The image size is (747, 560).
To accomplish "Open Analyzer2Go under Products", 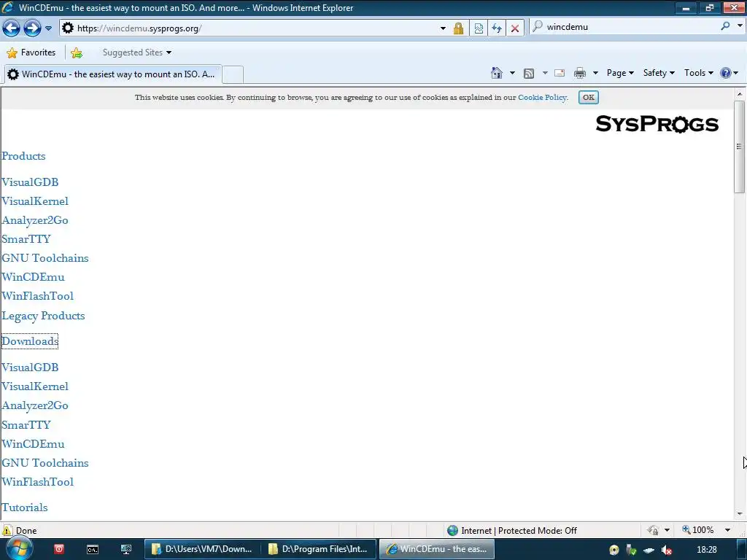I will point(35,220).
